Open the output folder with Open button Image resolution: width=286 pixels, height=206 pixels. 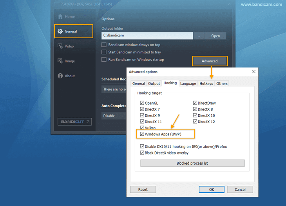(215, 36)
